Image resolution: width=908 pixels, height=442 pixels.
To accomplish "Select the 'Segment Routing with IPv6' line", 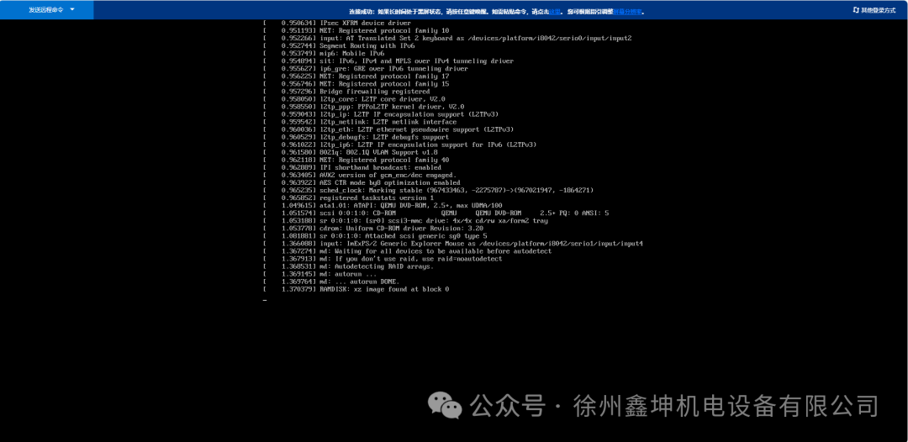I will 339,45.
